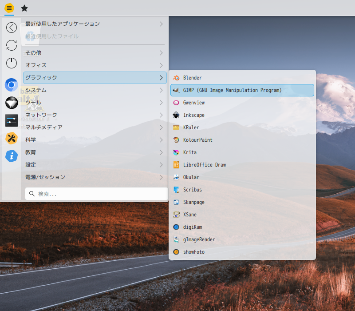Click the LibreOffice Draw icon
The width and height of the screenshot is (355, 311).
point(176,165)
